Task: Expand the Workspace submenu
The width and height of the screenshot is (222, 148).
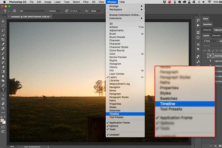Action: pos(125,10)
